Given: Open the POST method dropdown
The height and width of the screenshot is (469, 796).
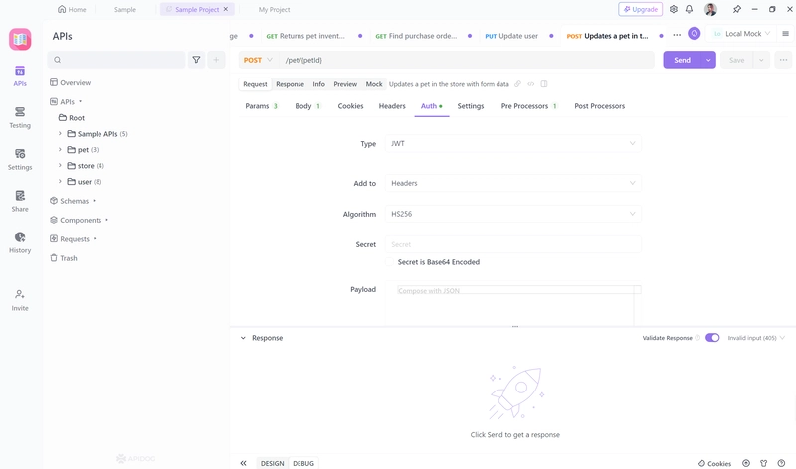Looking at the screenshot, I should [258, 60].
